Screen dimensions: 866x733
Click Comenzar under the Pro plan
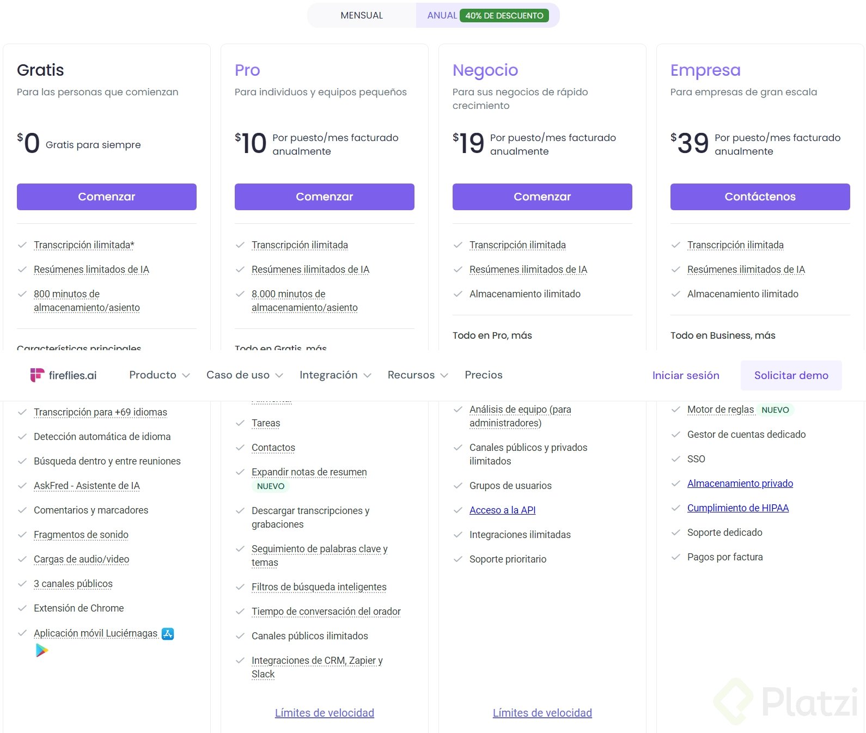[x=324, y=197]
